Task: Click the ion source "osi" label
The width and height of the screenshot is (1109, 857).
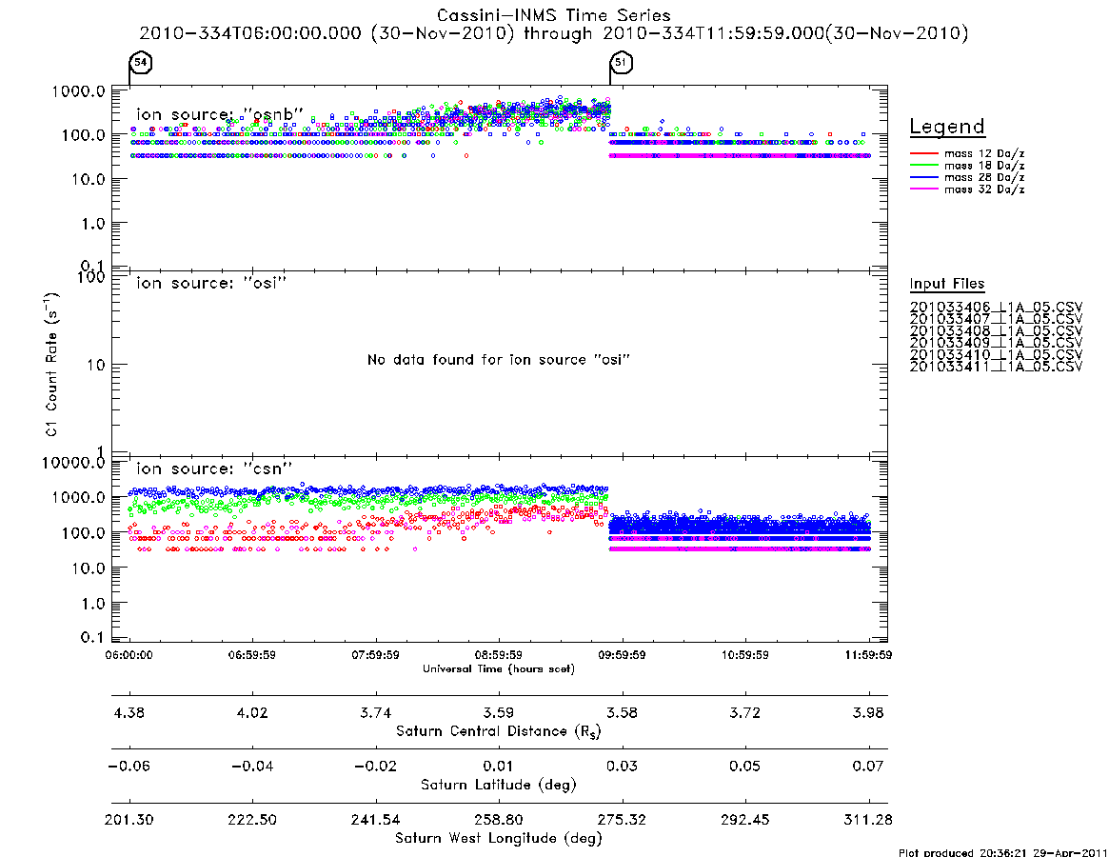Action: click(x=210, y=283)
